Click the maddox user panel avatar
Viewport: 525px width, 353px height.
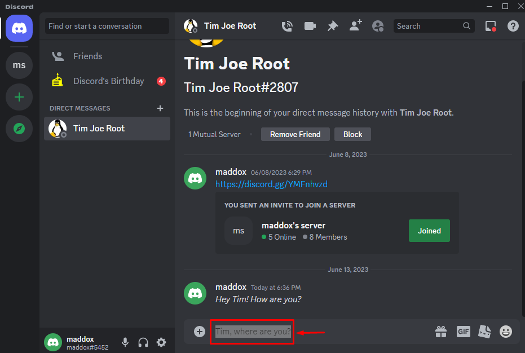coord(53,342)
